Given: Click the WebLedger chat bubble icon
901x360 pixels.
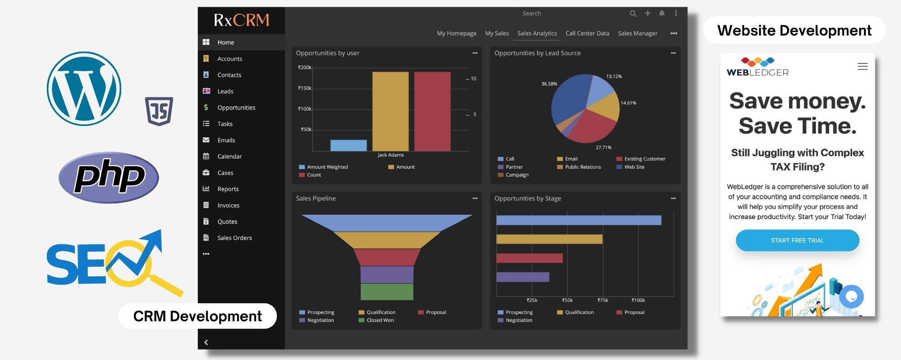Looking at the screenshot, I should tap(851, 297).
